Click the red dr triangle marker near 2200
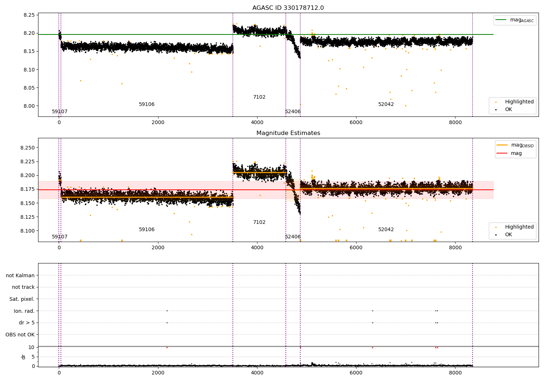This screenshot has width=544, height=381. coord(167,348)
